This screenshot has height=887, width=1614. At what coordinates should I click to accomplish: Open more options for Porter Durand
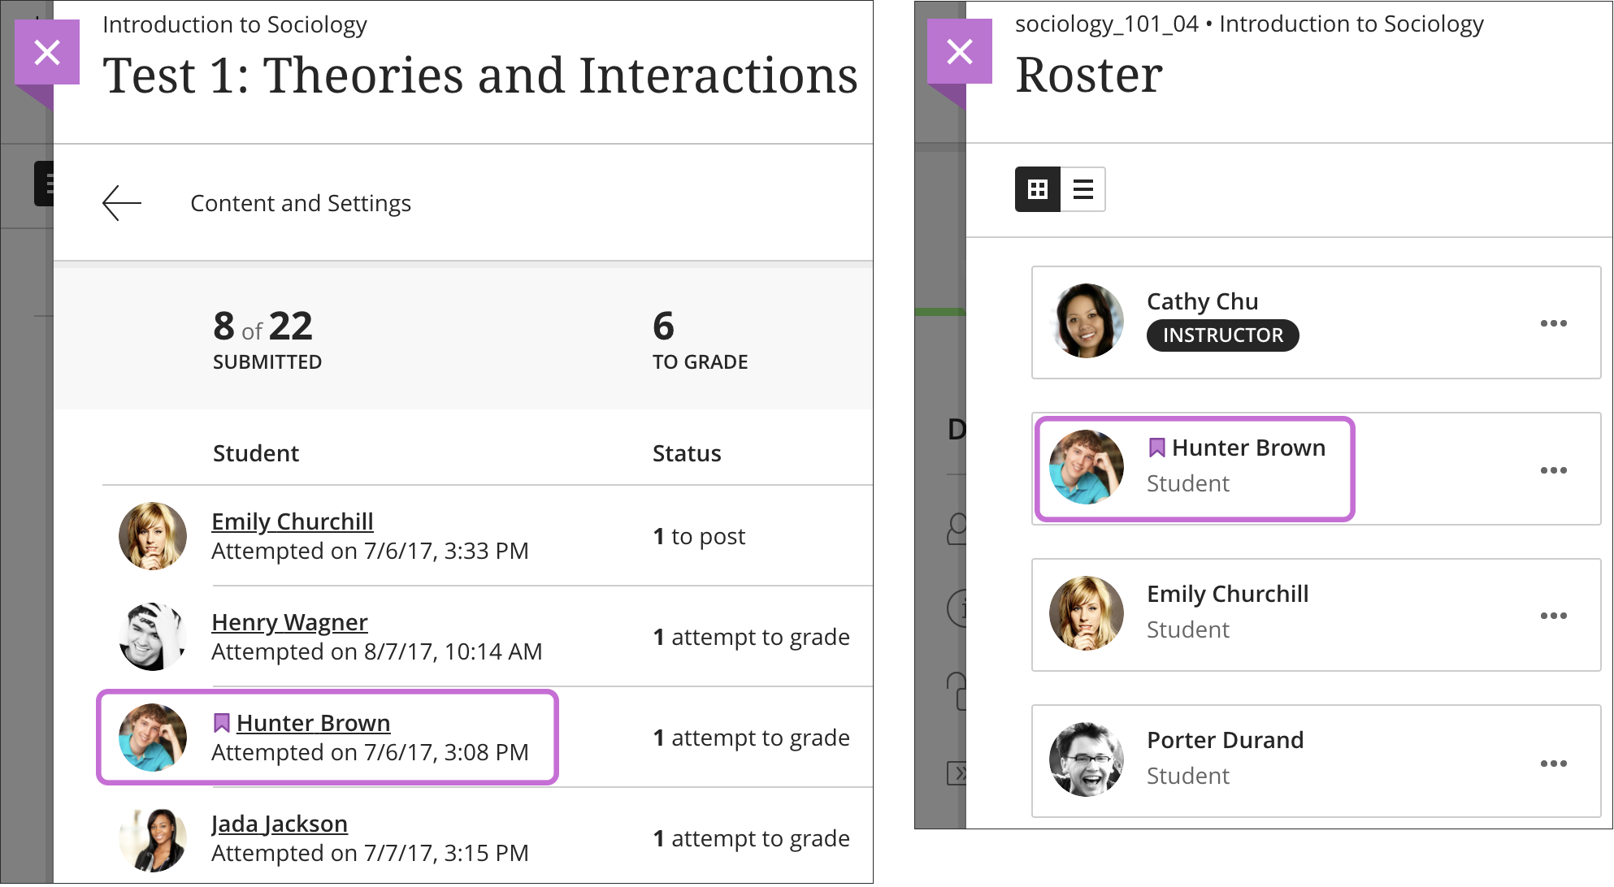pos(1553,764)
